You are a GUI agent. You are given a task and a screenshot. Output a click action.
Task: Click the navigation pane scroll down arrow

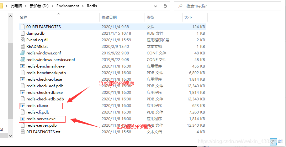tap(10, 136)
